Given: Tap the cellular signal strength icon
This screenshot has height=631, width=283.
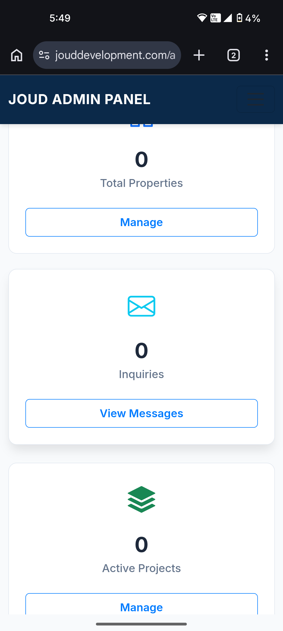Looking at the screenshot, I should [x=227, y=18].
